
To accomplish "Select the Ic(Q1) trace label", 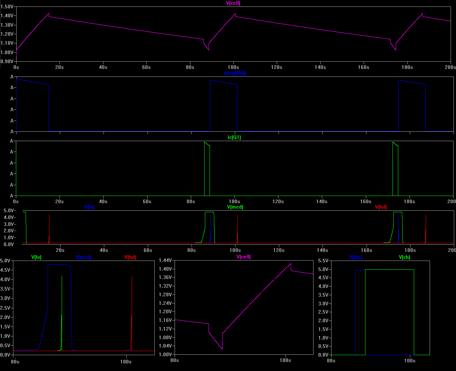I will tap(234, 138).
